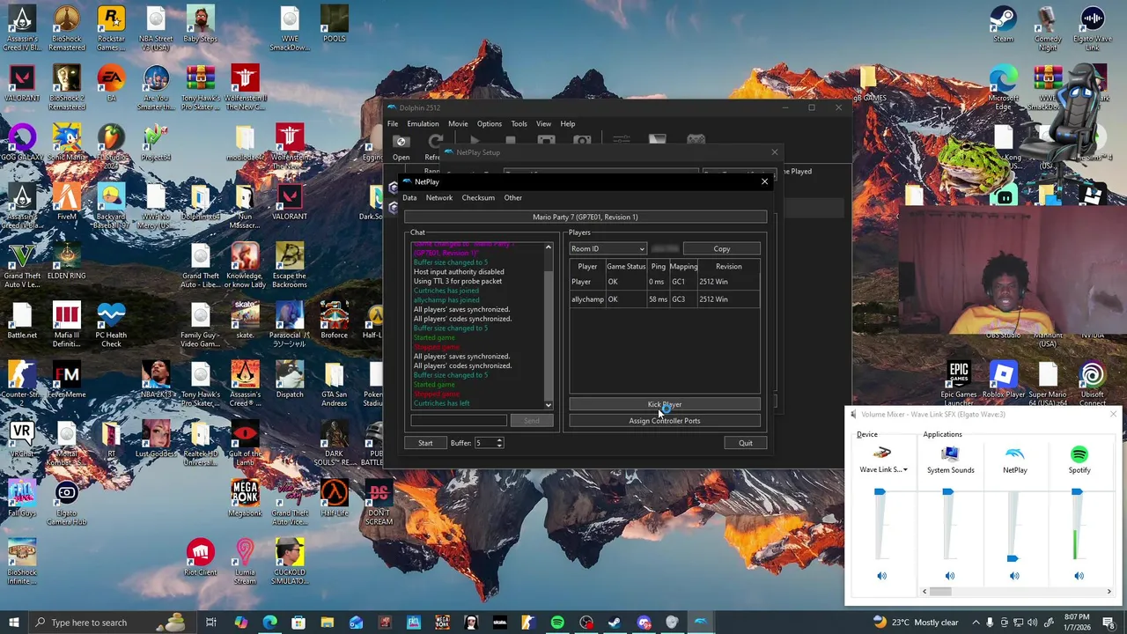This screenshot has width=1127, height=634.
Task: Adjust the NetPlay volume slider handle
Action: pos(1013,558)
